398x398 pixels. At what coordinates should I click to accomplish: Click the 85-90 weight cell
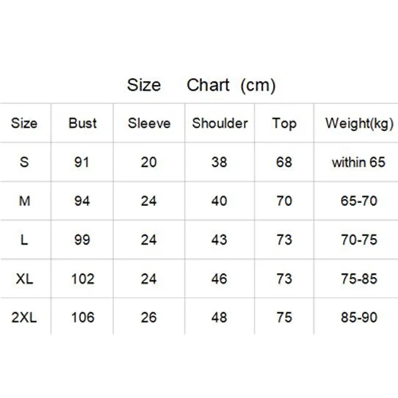click(x=359, y=317)
